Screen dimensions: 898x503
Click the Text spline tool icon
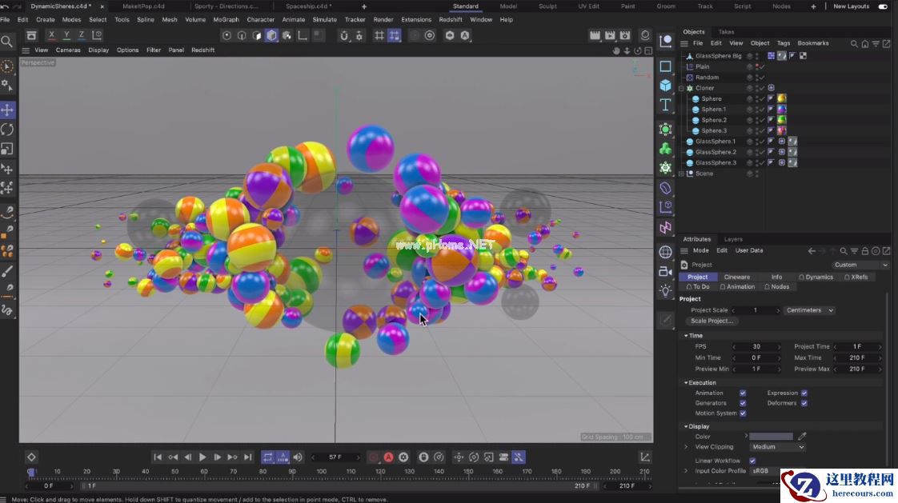665,105
